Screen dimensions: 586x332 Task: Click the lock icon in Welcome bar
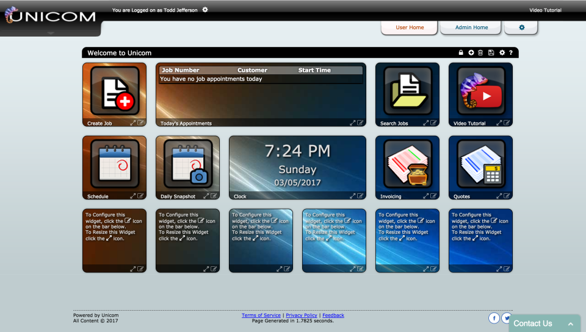[461, 52]
